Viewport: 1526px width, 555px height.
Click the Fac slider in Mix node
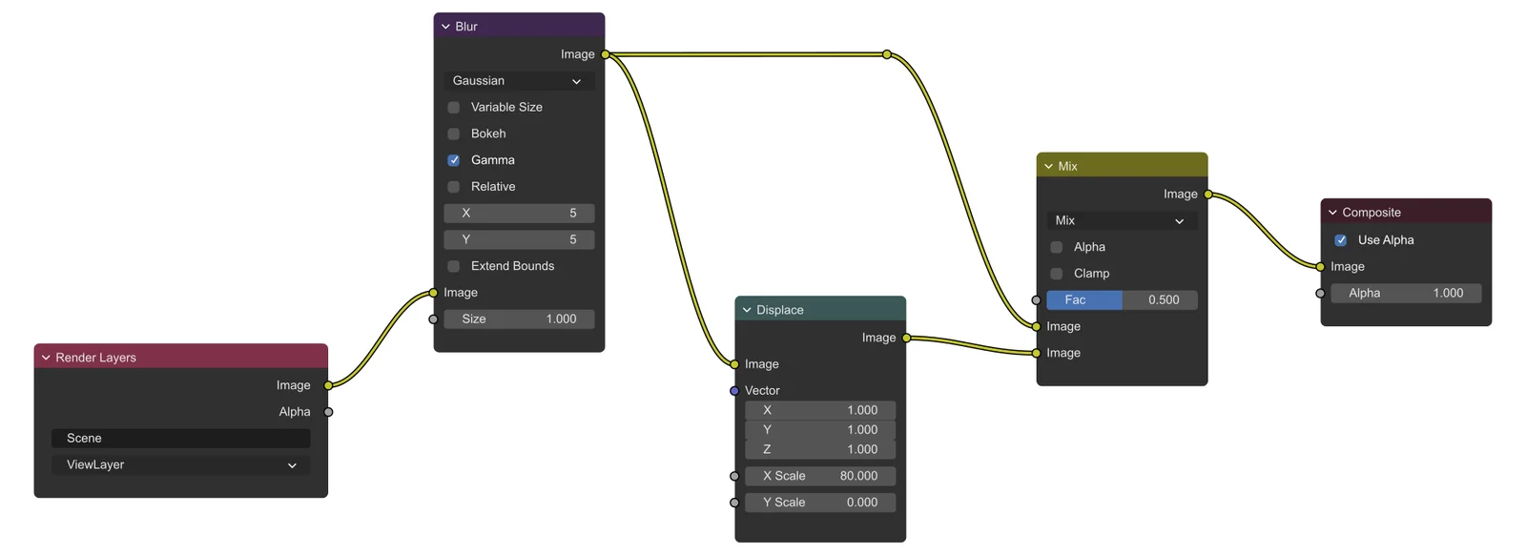[x=1122, y=300]
